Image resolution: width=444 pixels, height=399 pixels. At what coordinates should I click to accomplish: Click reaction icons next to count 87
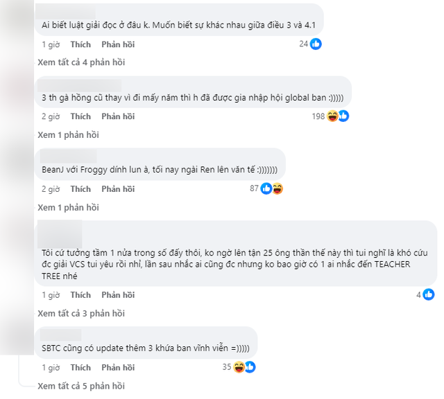[271, 188]
